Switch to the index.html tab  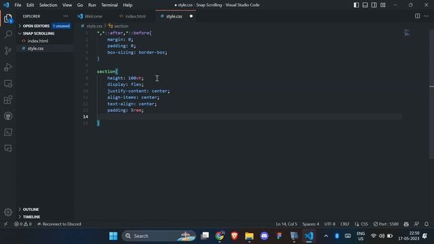coord(136,16)
